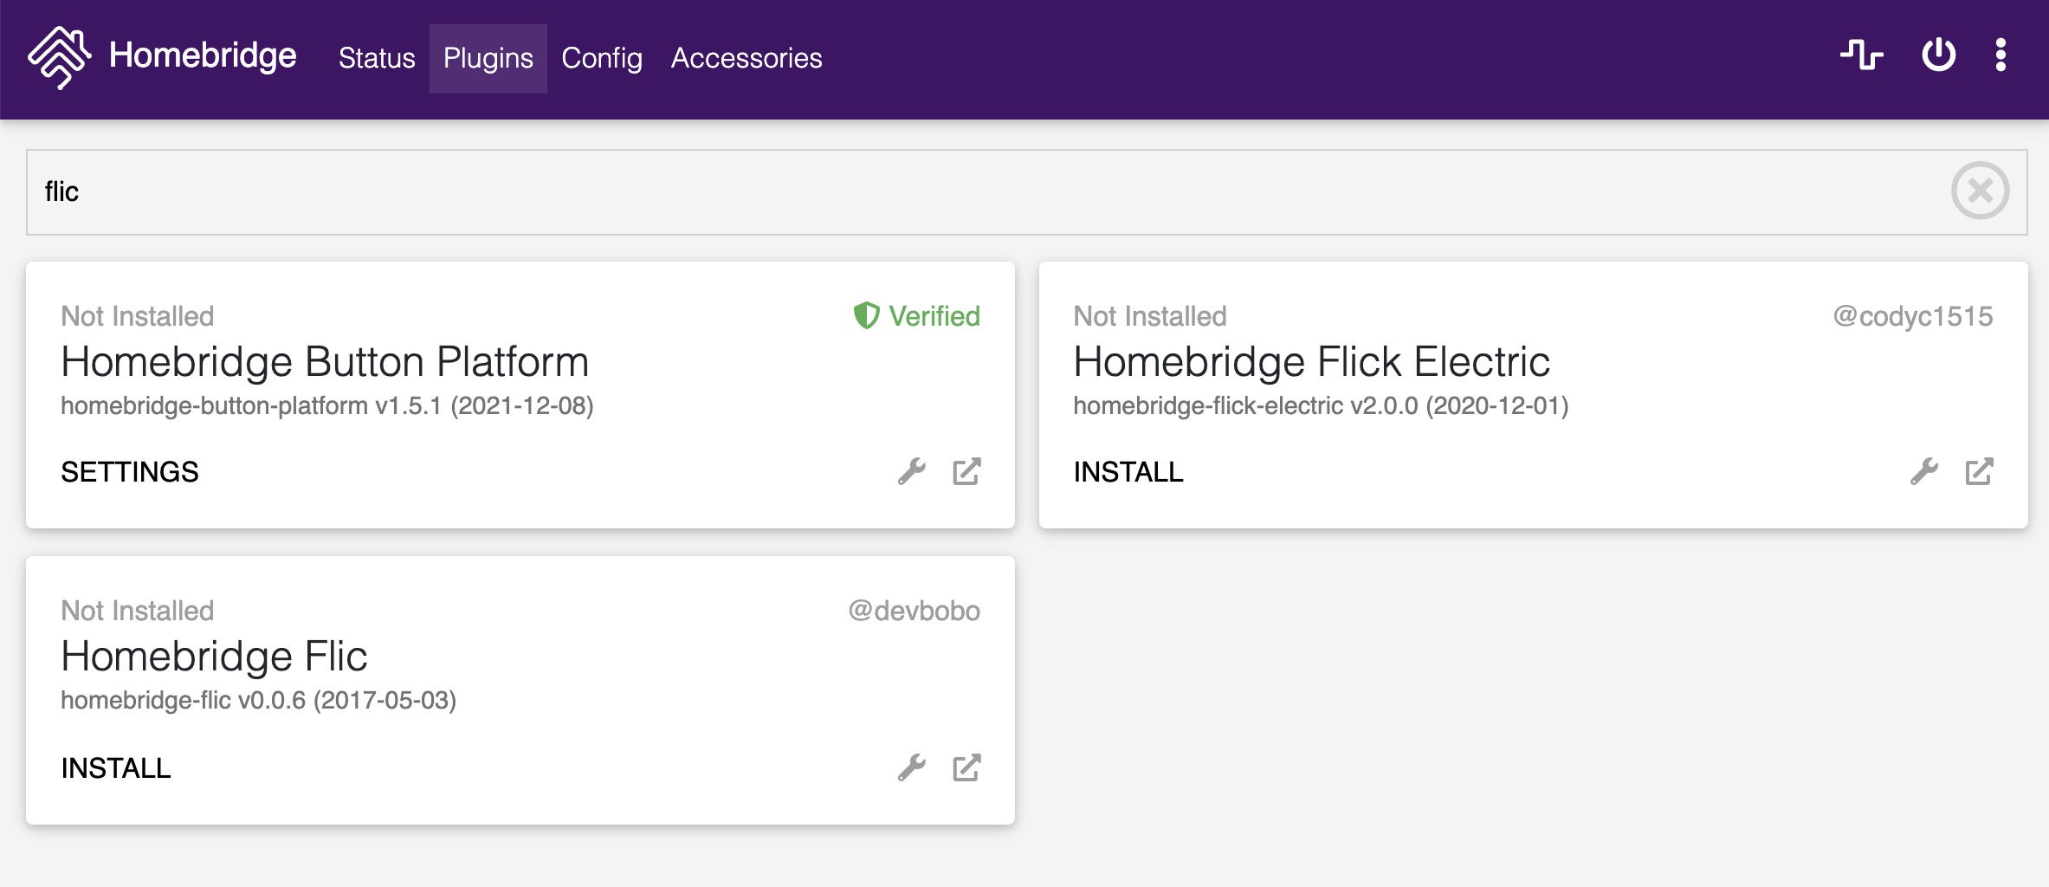Click the Homebridge logo icon
The width and height of the screenshot is (2049, 887).
point(59,57)
